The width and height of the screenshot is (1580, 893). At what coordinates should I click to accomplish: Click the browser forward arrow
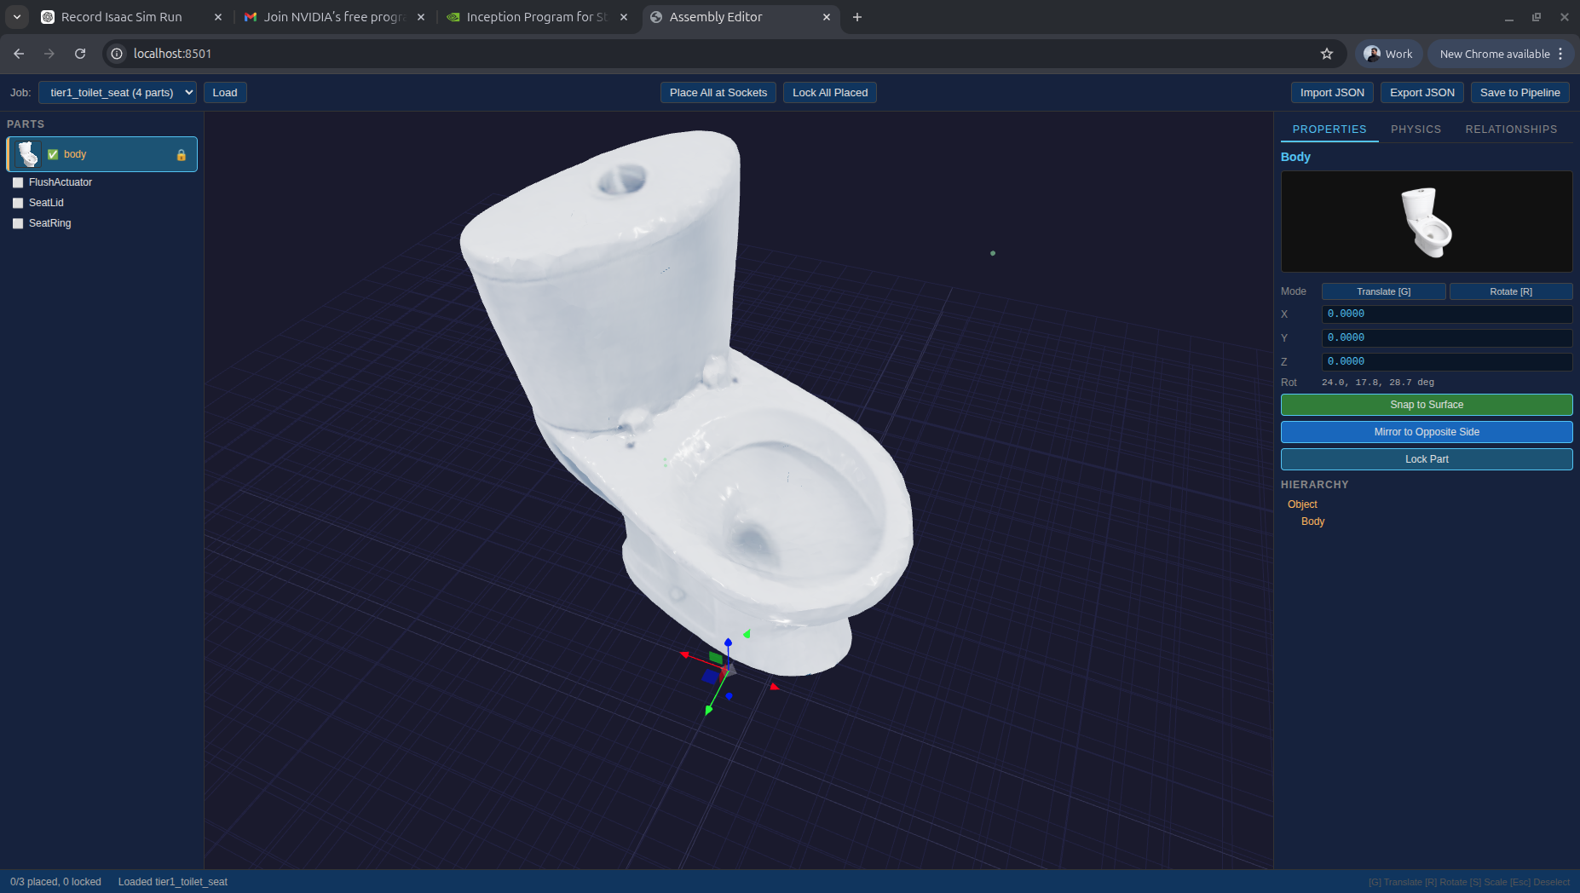[x=49, y=54]
